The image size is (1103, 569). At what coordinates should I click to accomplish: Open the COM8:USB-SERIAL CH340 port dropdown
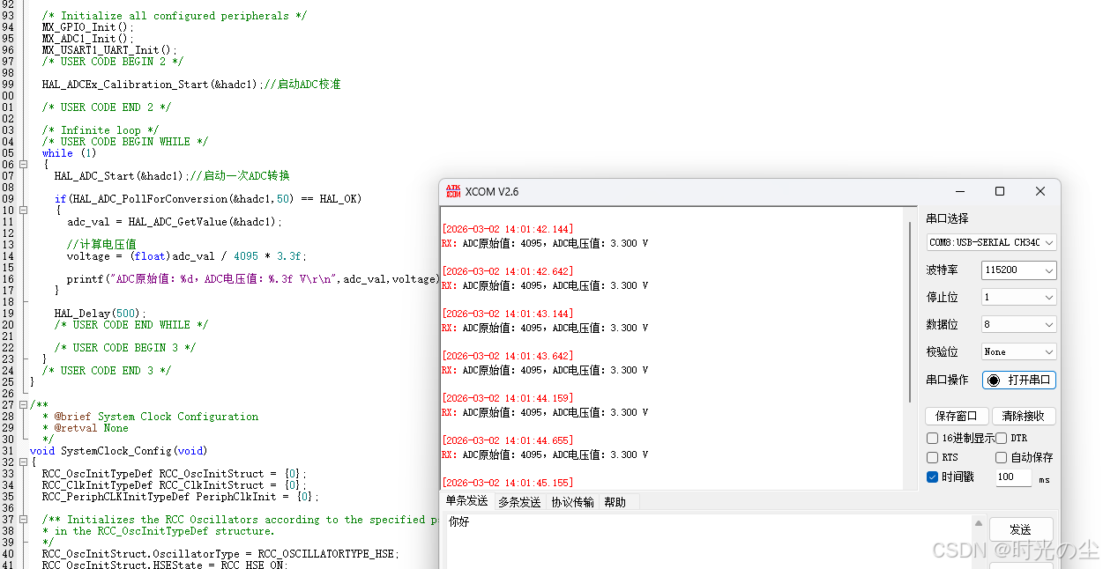(x=992, y=242)
